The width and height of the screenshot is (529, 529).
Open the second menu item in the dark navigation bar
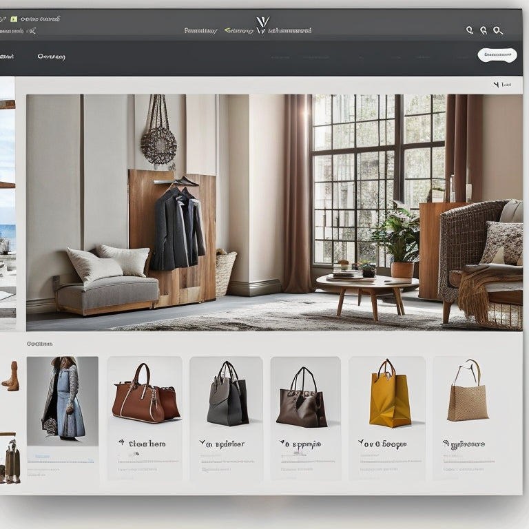52,56
